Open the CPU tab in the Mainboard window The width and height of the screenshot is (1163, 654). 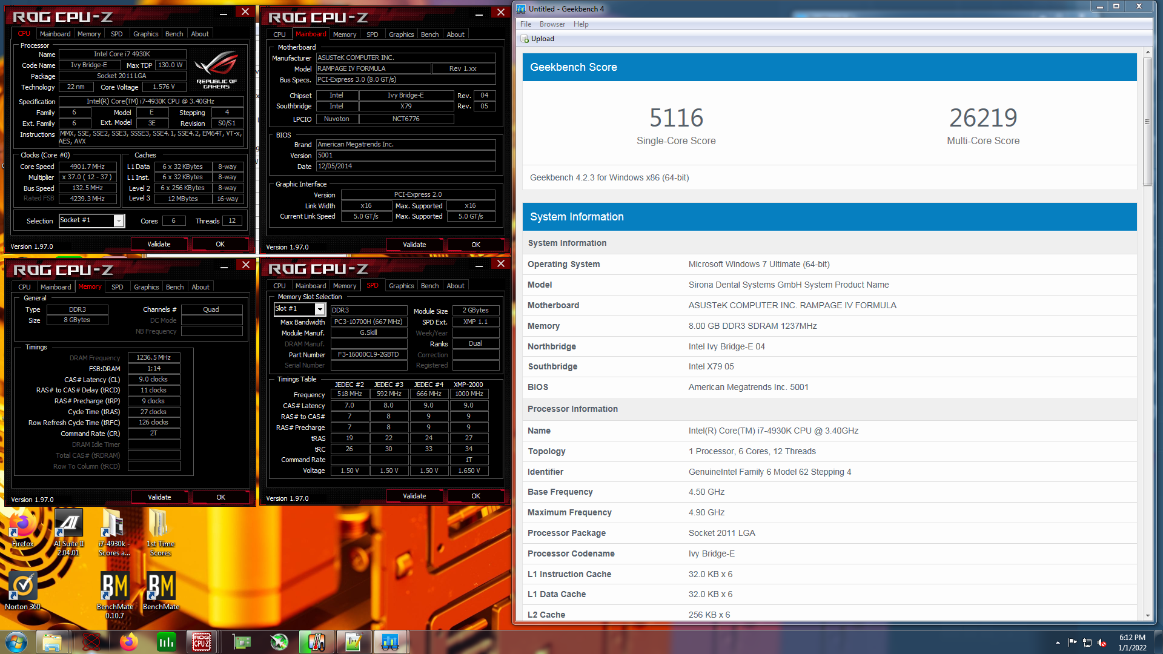click(x=279, y=35)
